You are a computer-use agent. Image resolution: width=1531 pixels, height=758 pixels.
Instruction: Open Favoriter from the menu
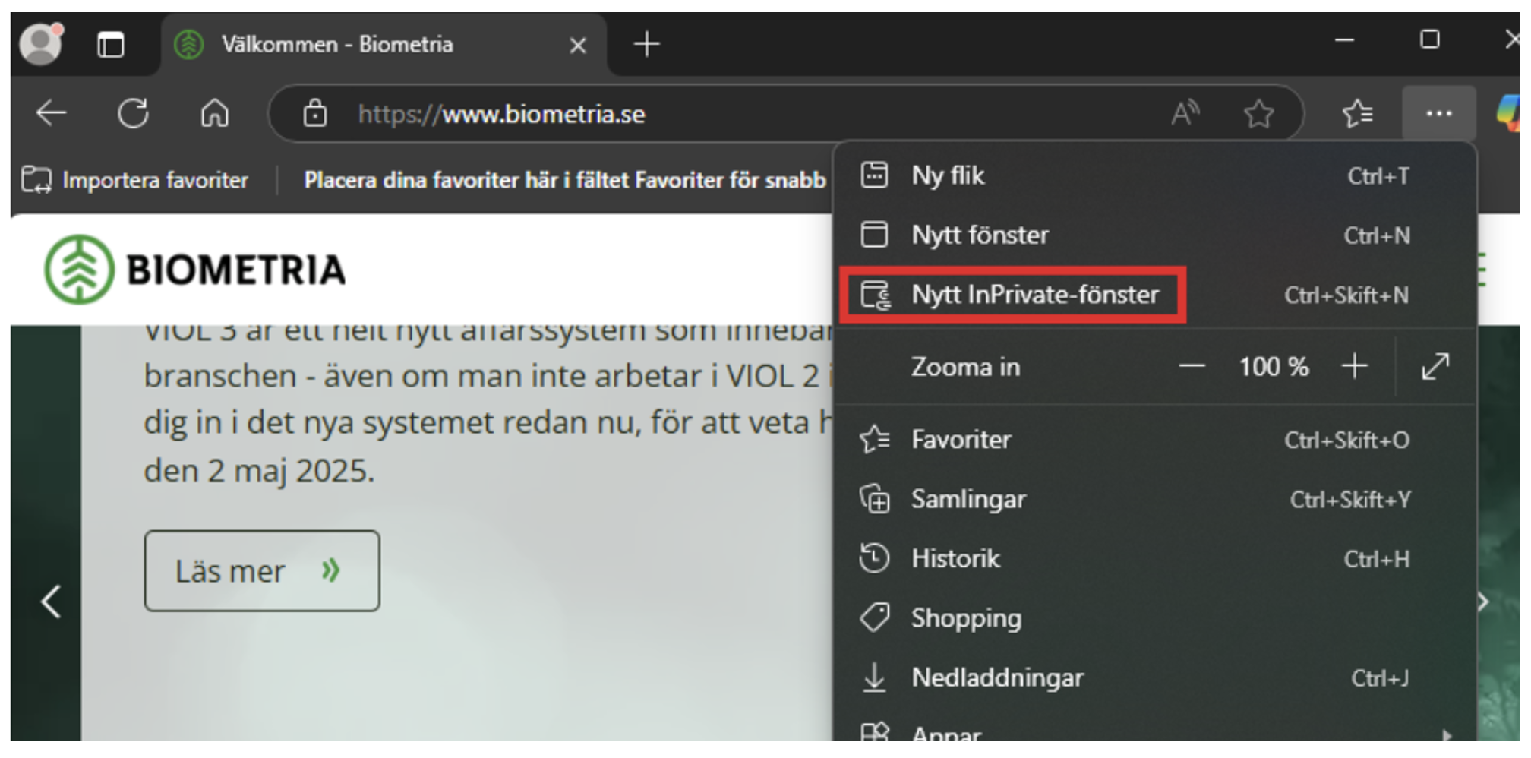1154,440
